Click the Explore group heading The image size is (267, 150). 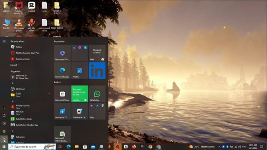[x=58, y=82]
